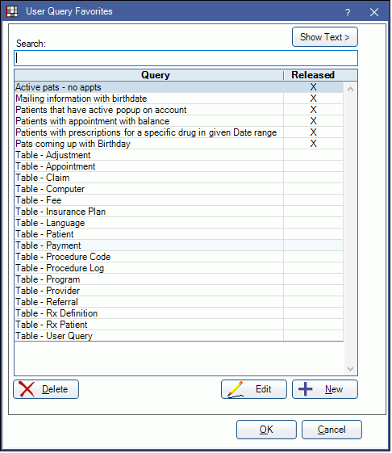
Task: Select Patients with appointment with balance
Action: pos(179,121)
